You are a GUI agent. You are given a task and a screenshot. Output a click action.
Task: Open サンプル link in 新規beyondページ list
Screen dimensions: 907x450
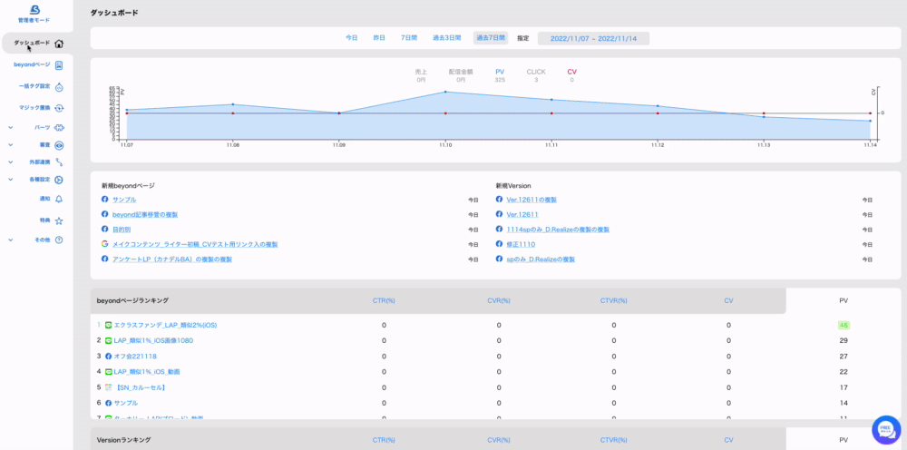124,200
